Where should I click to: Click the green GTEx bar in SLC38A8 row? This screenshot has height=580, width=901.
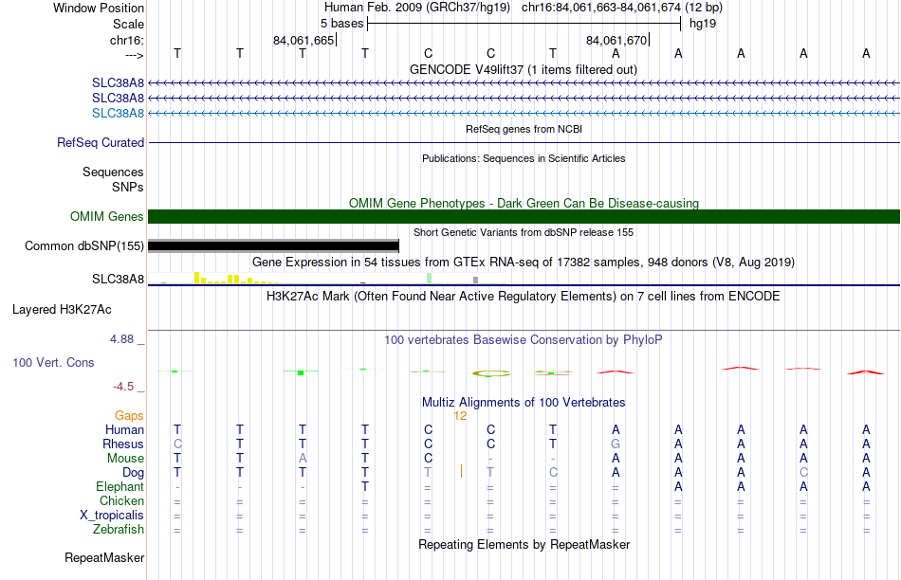click(x=429, y=278)
